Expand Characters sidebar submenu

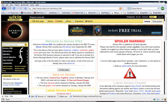(27, 51)
